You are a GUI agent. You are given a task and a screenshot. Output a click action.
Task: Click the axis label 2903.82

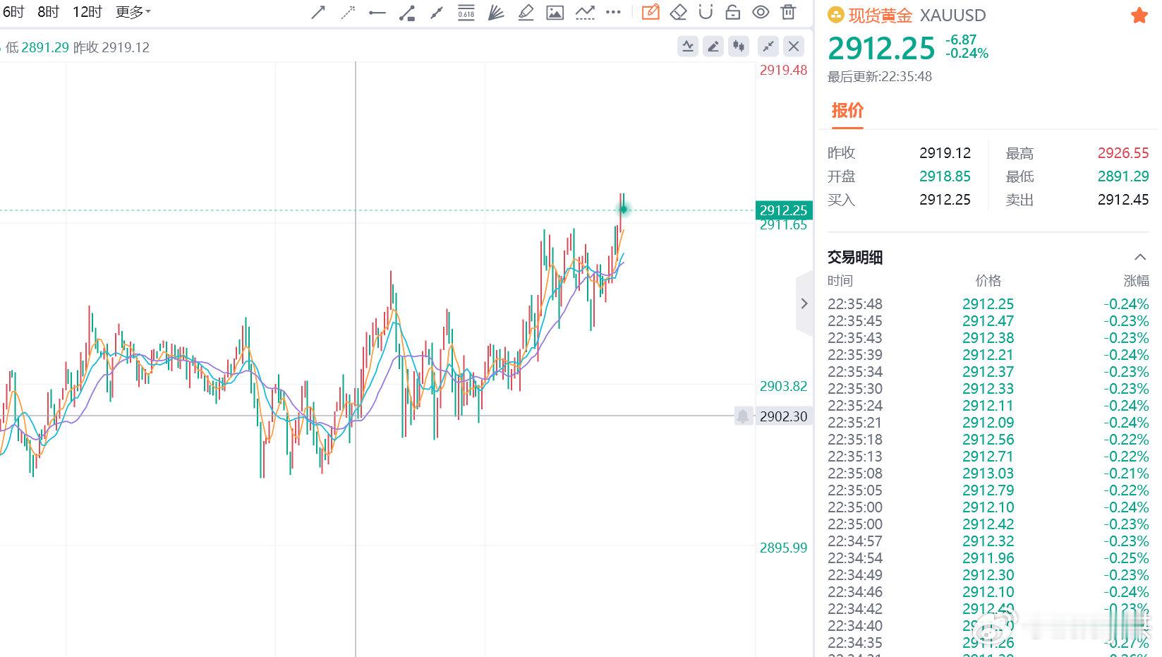783,386
